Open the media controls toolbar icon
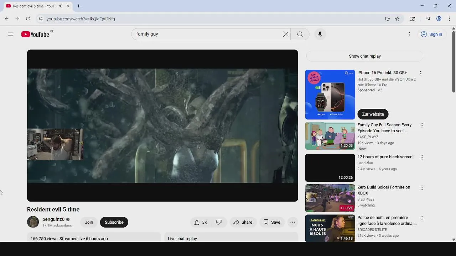Image resolution: width=456 pixels, height=256 pixels. point(428,19)
